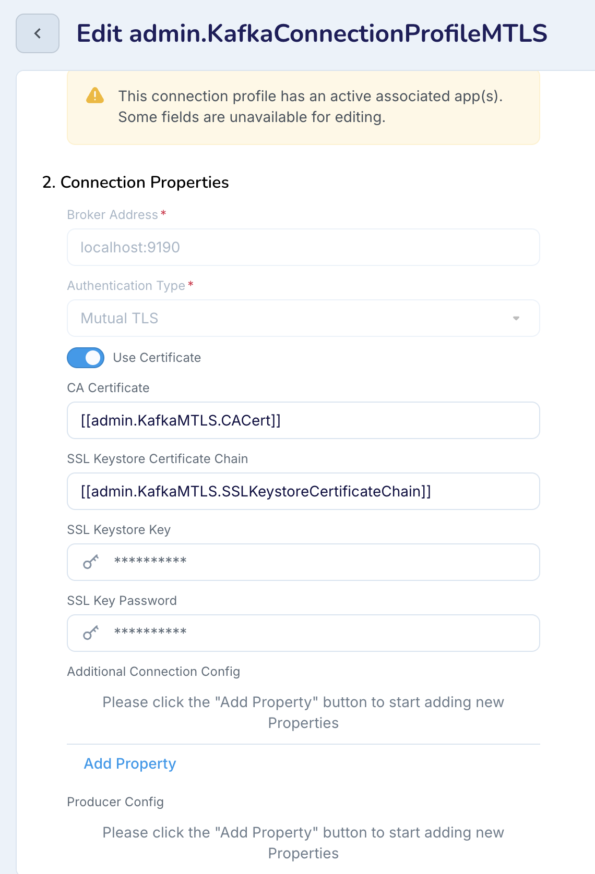
Task: Focus the CA Certificate input field
Action: pyautogui.click(x=303, y=420)
